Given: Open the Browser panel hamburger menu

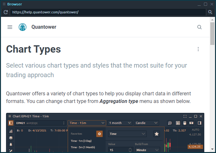Looking at the screenshot, I should point(4,4).
